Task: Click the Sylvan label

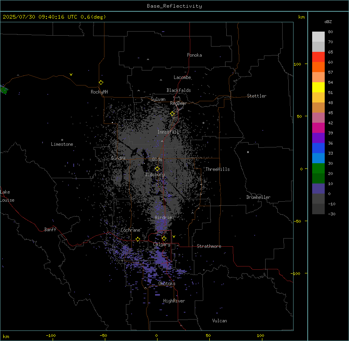Action: point(158,99)
